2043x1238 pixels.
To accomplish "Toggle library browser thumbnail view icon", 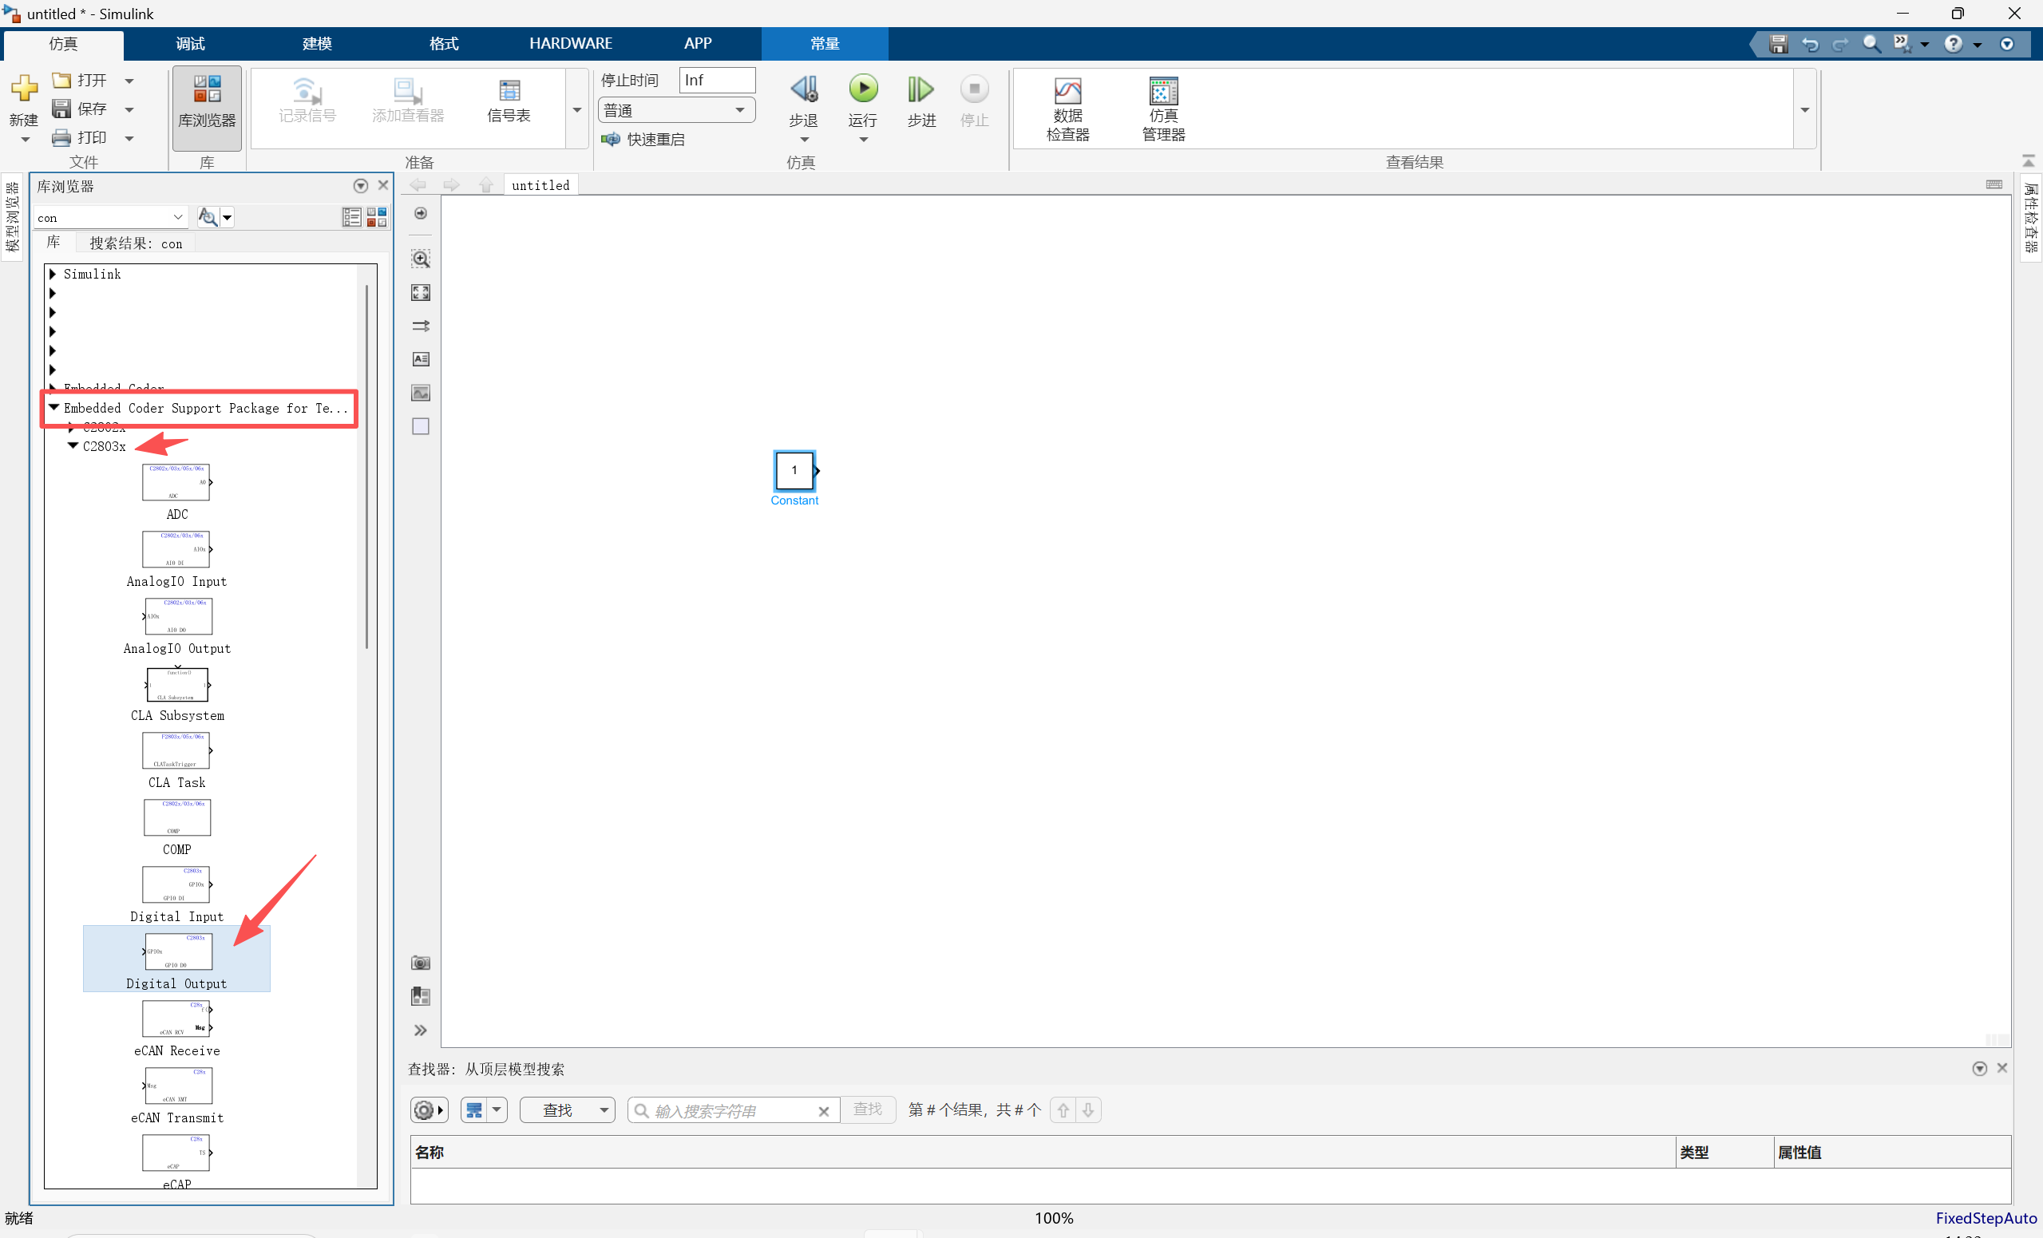I will [x=377, y=217].
